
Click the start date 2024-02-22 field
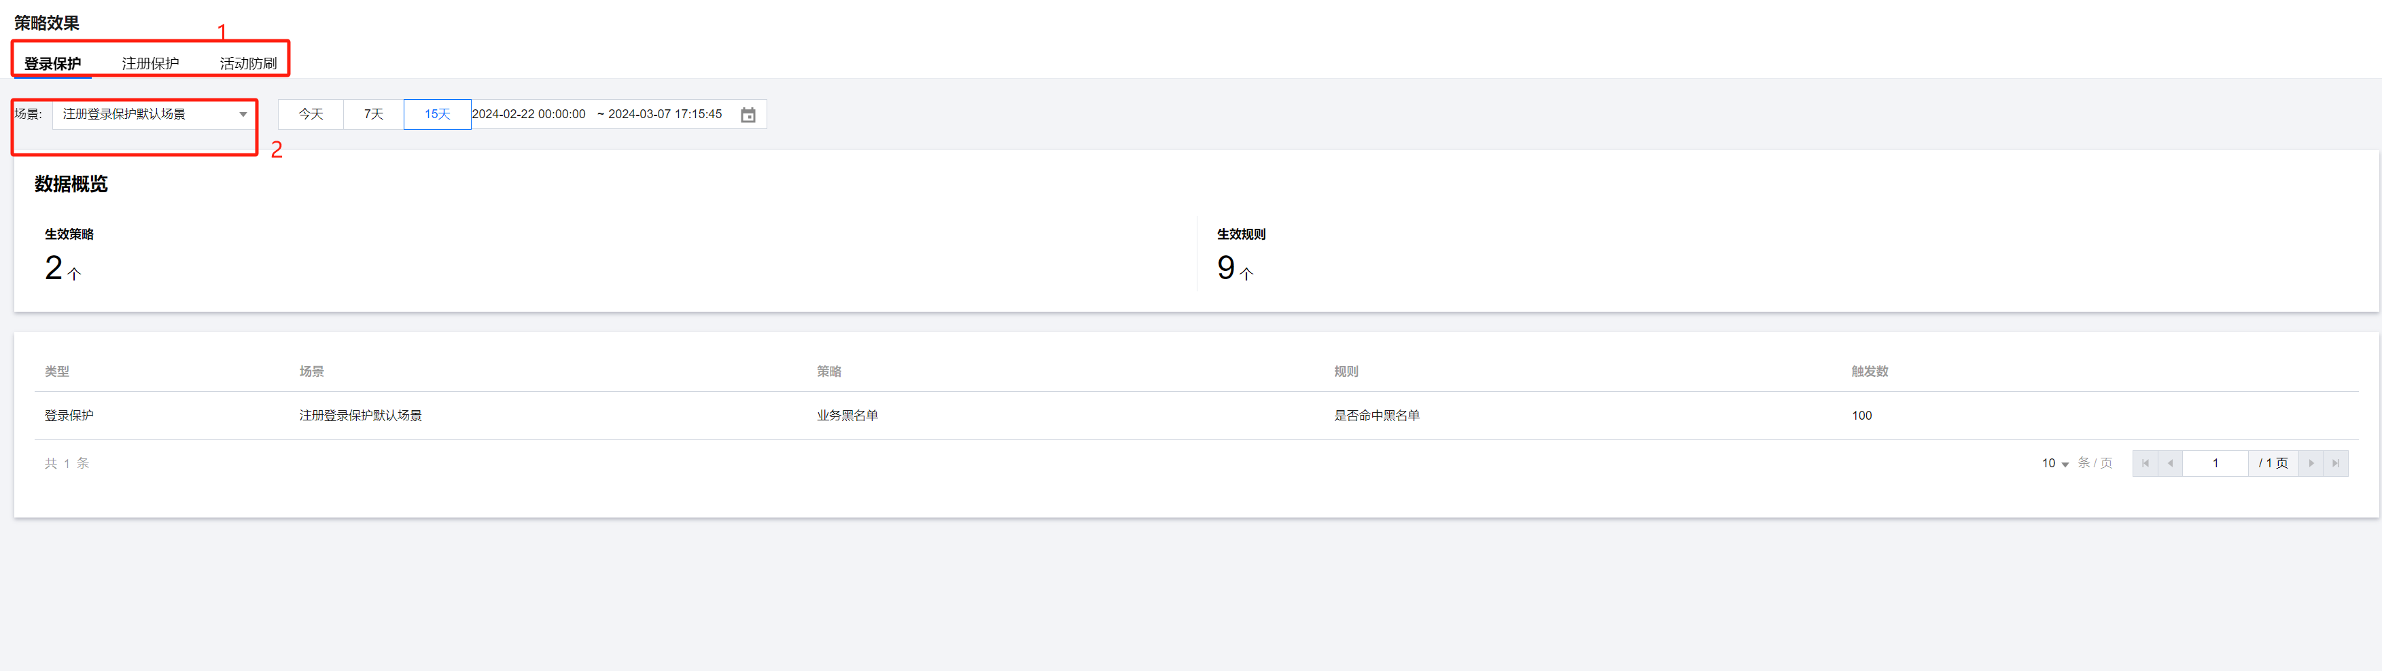529,113
